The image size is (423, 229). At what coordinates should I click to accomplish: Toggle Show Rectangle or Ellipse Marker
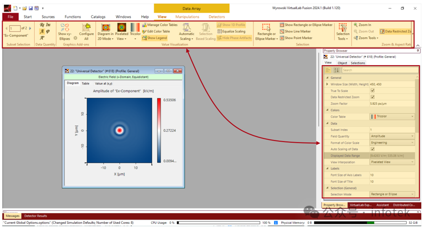click(x=306, y=25)
